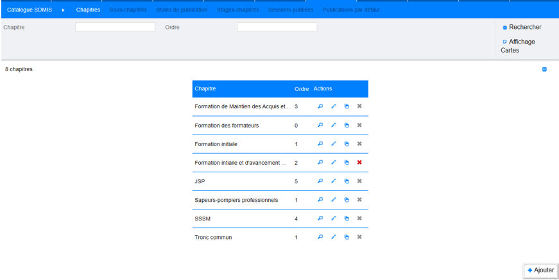This screenshot has height=280, width=559.
Task: Edit the Formation initiale chapter
Action: tap(334, 144)
